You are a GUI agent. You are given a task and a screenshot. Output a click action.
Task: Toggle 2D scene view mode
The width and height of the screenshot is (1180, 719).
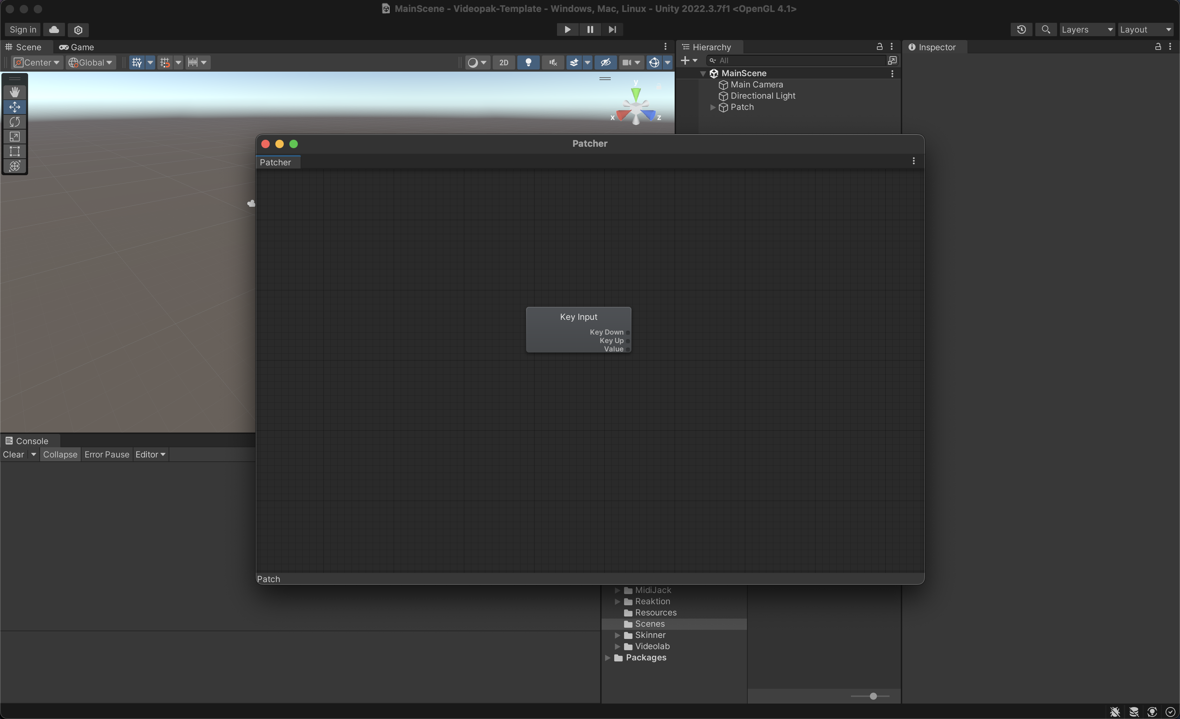504,63
